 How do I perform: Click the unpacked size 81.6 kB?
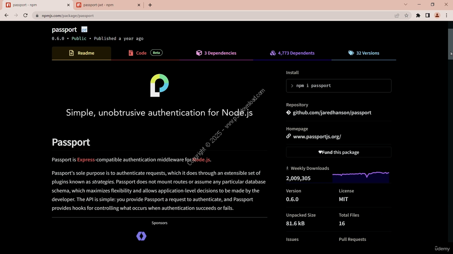click(295, 223)
